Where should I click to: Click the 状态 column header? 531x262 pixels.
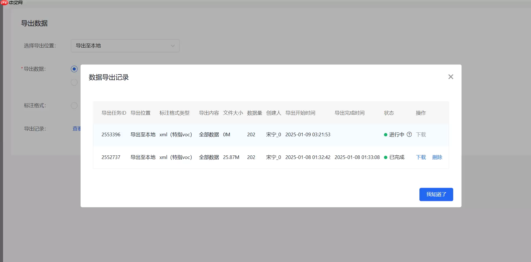click(x=389, y=113)
